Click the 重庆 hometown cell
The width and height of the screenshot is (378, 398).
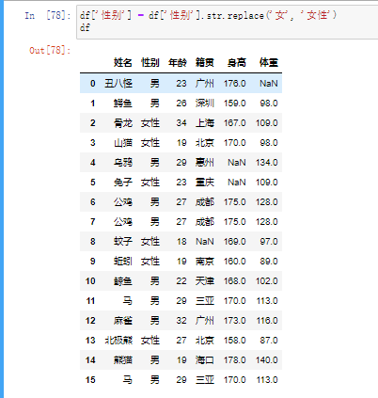205,183
